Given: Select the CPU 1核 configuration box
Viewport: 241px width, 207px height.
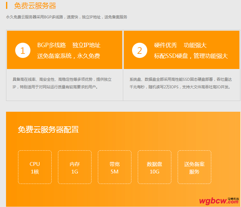Looking at the screenshot, I should (35, 167).
